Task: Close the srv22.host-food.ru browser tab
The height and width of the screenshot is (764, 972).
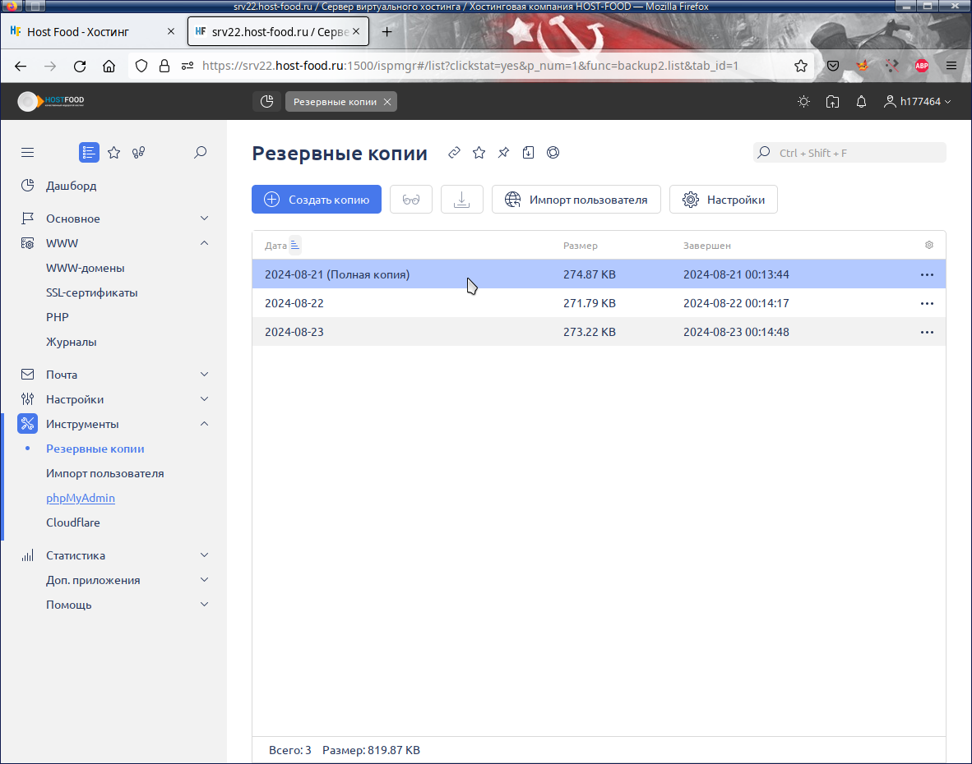Action: (x=356, y=31)
